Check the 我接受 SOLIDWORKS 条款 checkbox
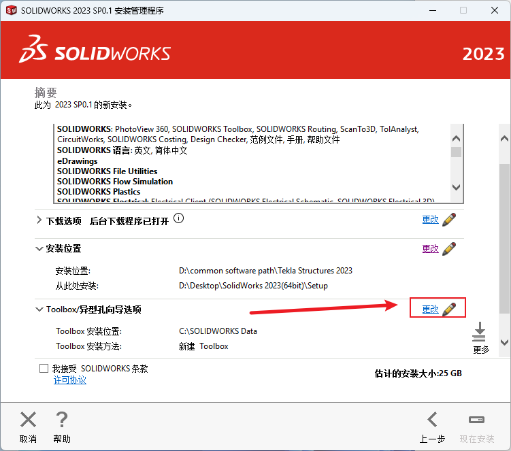 [44, 368]
